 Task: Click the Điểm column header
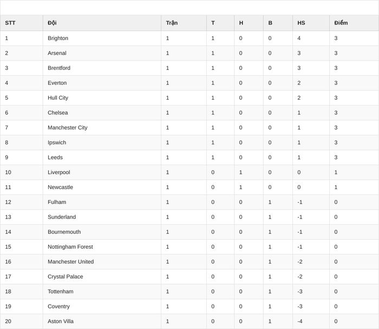click(341, 23)
